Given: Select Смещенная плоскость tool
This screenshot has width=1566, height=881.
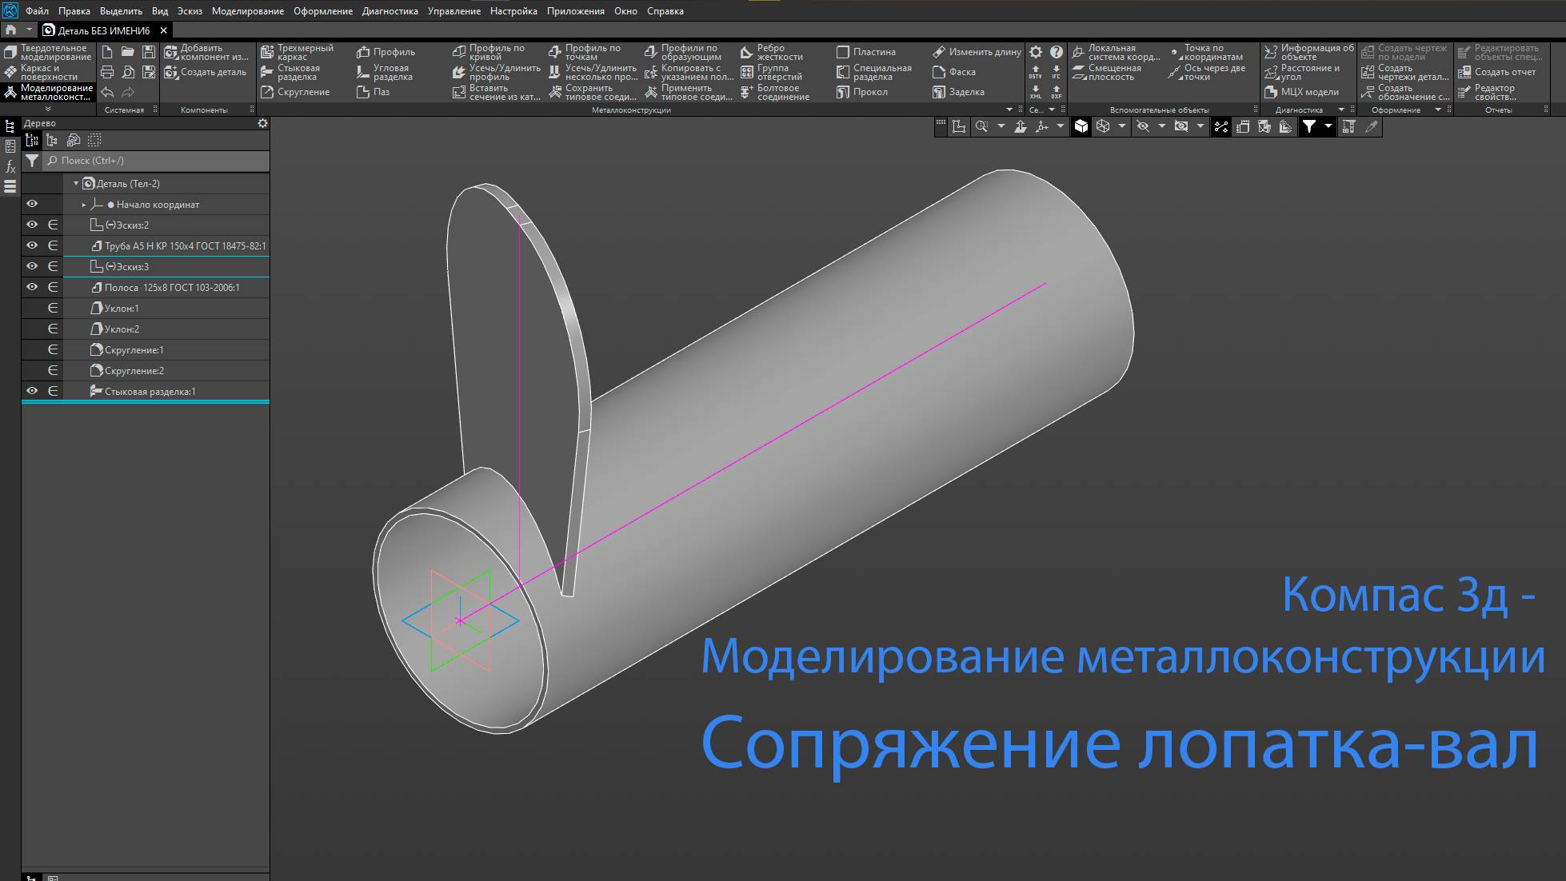Looking at the screenshot, I should pyautogui.click(x=1108, y=72).
